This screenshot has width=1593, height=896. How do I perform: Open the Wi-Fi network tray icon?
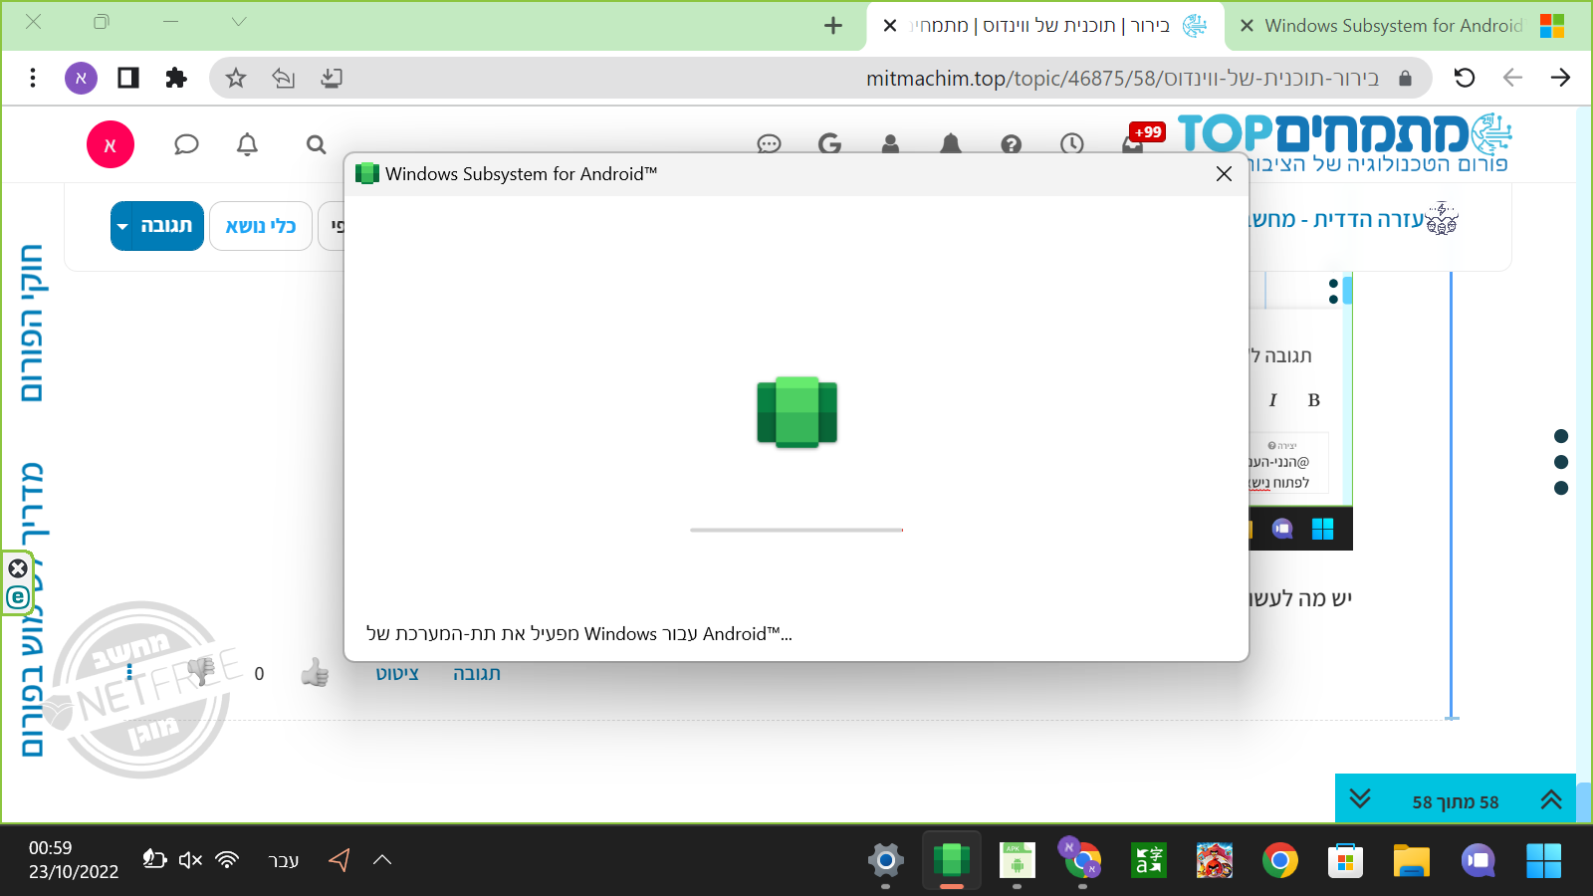[x=228, y=859]
